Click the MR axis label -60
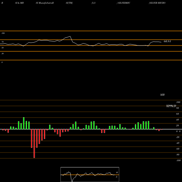 point(178,149)
